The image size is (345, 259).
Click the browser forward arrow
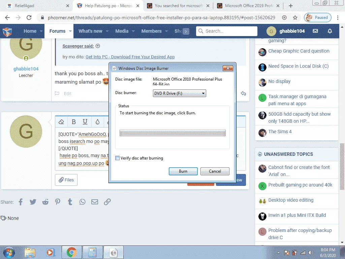point(18,18)
